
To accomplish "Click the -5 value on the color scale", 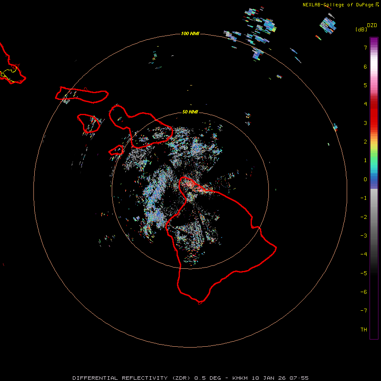I will (x=364, y=273).
